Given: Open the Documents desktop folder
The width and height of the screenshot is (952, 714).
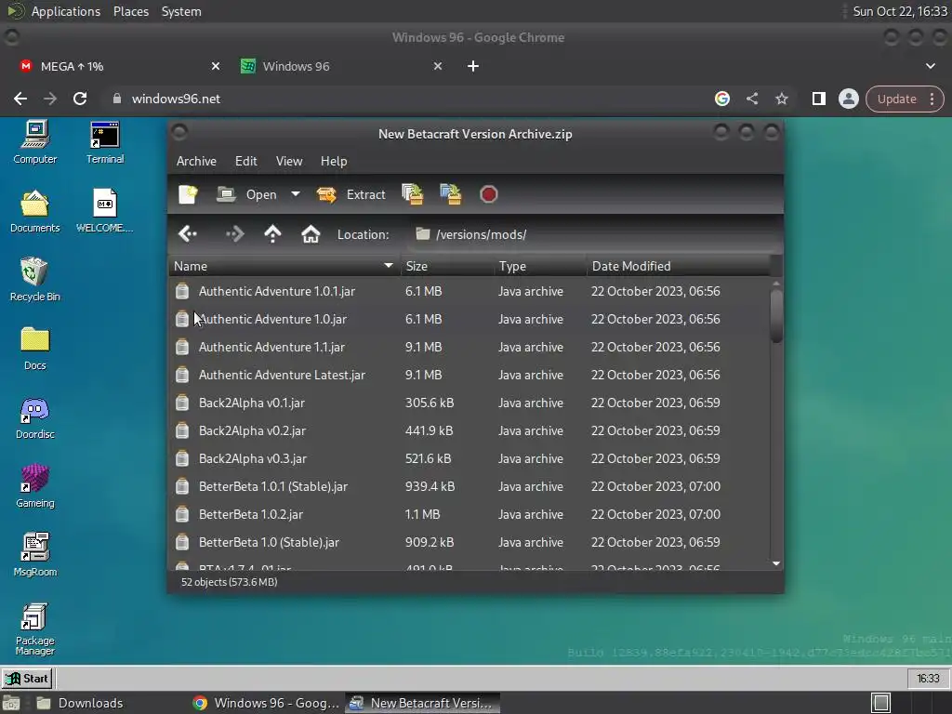Looking at the screenshot, I should coord(35,211).
